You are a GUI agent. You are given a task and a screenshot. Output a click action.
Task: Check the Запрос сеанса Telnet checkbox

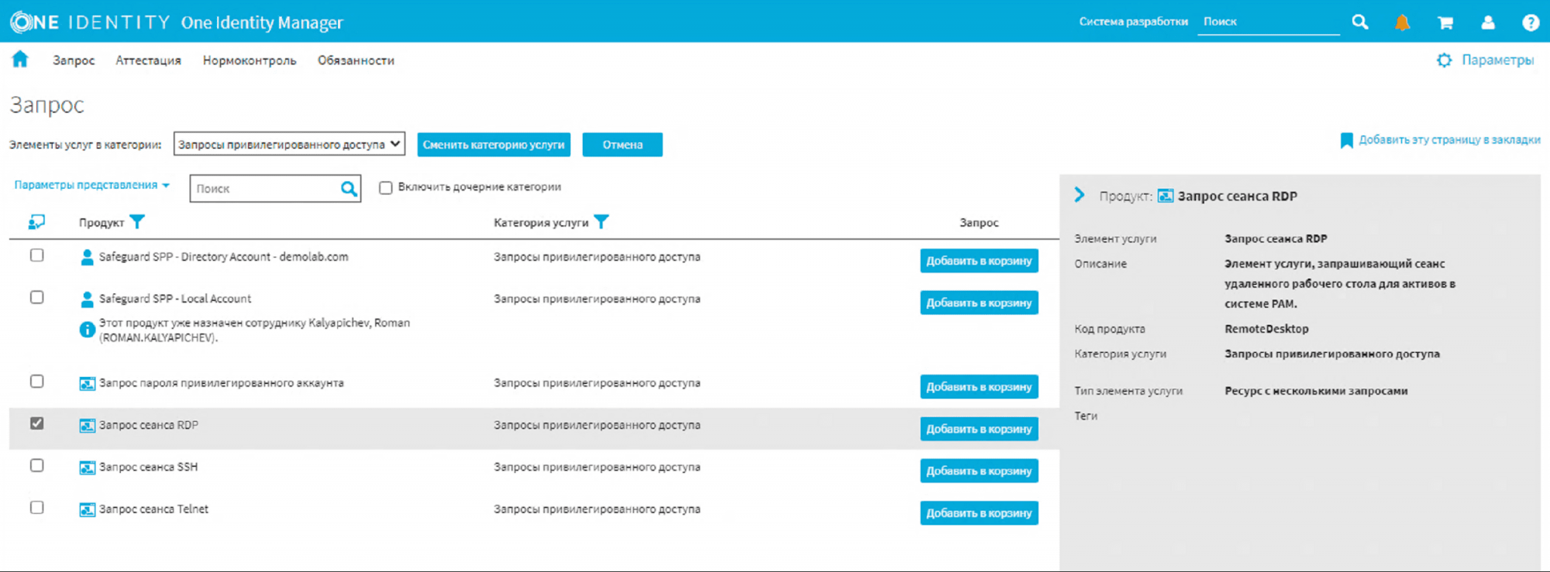(37, 507)
